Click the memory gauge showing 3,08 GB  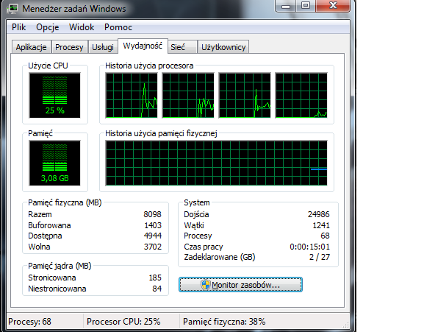point(55,163)
